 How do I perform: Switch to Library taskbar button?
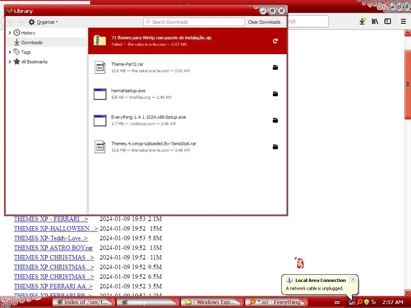click(148, 302)
